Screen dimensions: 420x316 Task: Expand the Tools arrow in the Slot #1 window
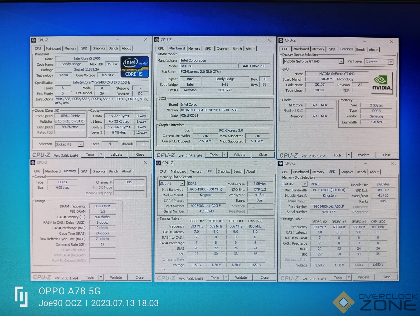tap(226, 277)
